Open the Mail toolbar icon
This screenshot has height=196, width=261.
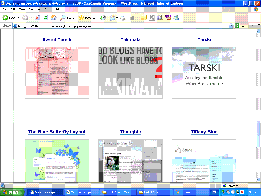(x=112, y=18)
